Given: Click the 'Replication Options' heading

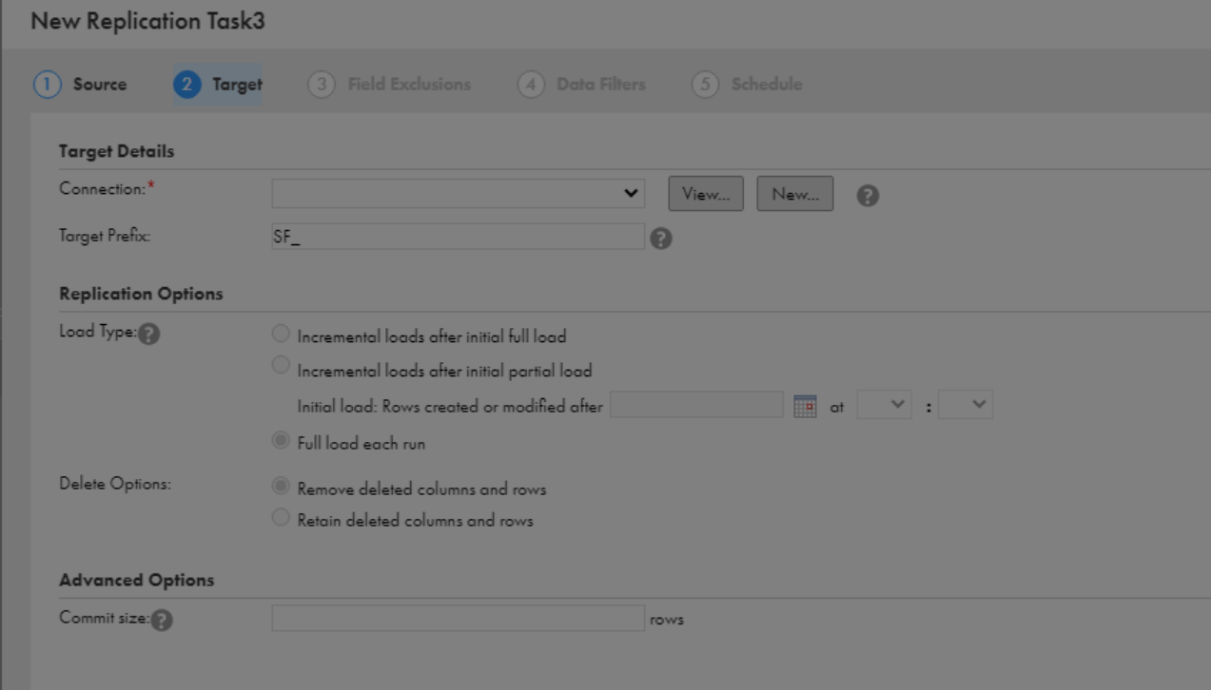Looking at the screenshot, I should point(141,294).
